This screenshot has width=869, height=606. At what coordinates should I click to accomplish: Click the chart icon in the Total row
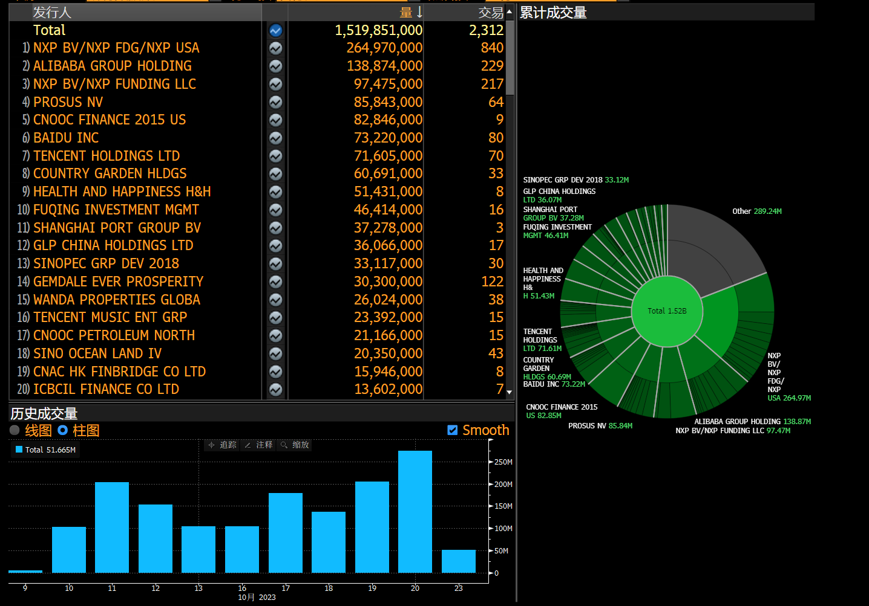[x=275, y=30]
